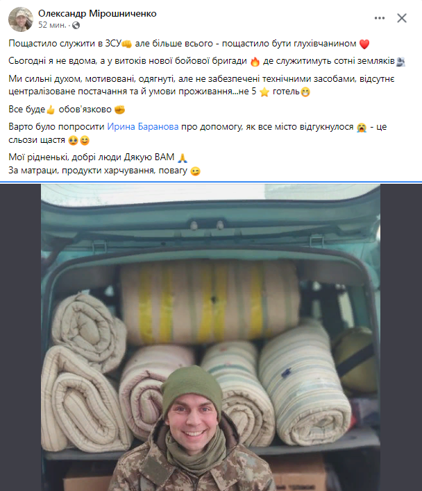422x491 pixels.
Task: Click the fire emoji after бригади
Action: click(255, 61)
